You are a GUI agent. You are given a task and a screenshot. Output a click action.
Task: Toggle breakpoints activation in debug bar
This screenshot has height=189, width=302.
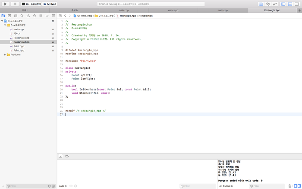tap(67, 156)
